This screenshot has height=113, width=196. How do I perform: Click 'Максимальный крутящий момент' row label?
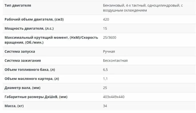click(x=51, y=40)
